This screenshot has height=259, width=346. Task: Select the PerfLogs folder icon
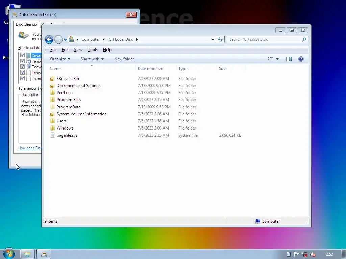point(52,93)
